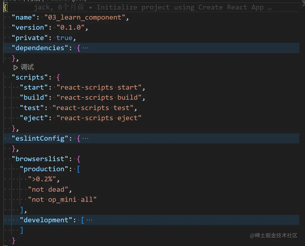Click the "name" key
305x246 pixels.
coord(23,18)
